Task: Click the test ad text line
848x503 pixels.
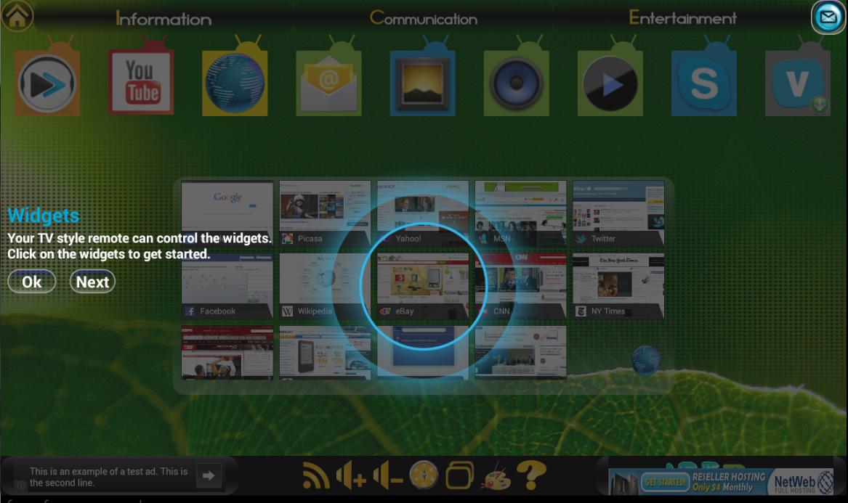Action: tap(108, 477)
